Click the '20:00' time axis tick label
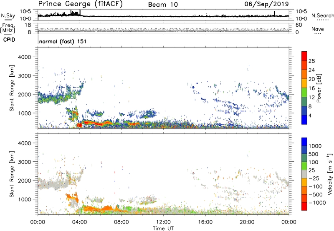Viewport: 334px width, 231px height. tap(247, 222)
